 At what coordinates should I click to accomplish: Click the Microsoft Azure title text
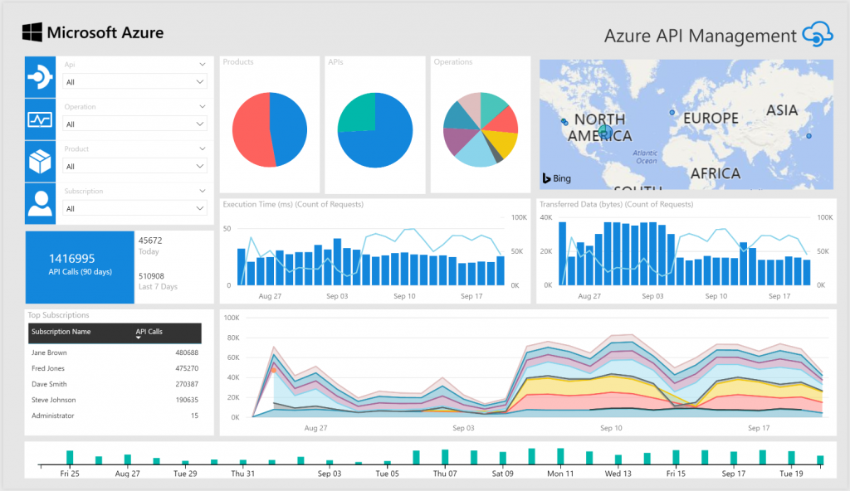(105, 33)
